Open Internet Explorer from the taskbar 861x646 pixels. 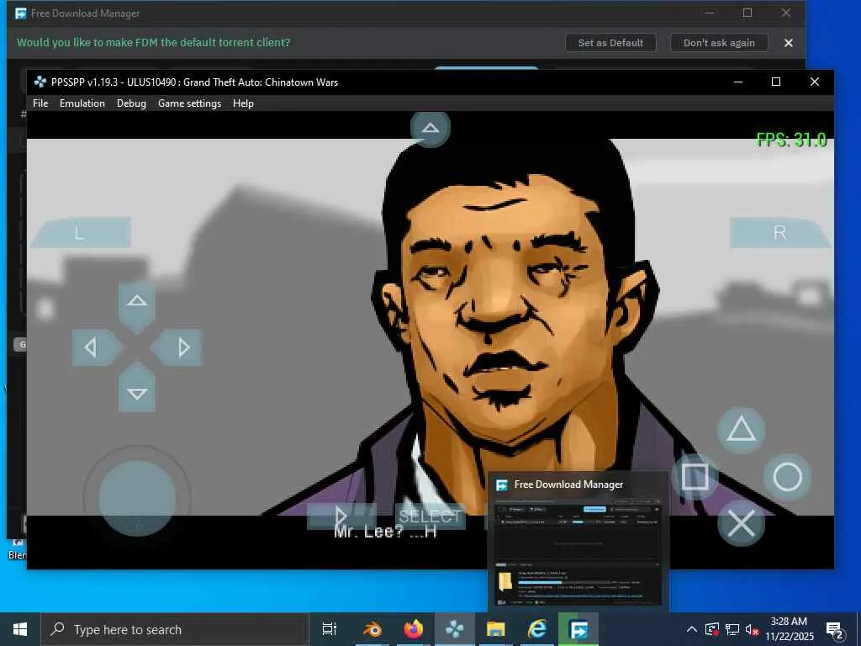point(537,629)
